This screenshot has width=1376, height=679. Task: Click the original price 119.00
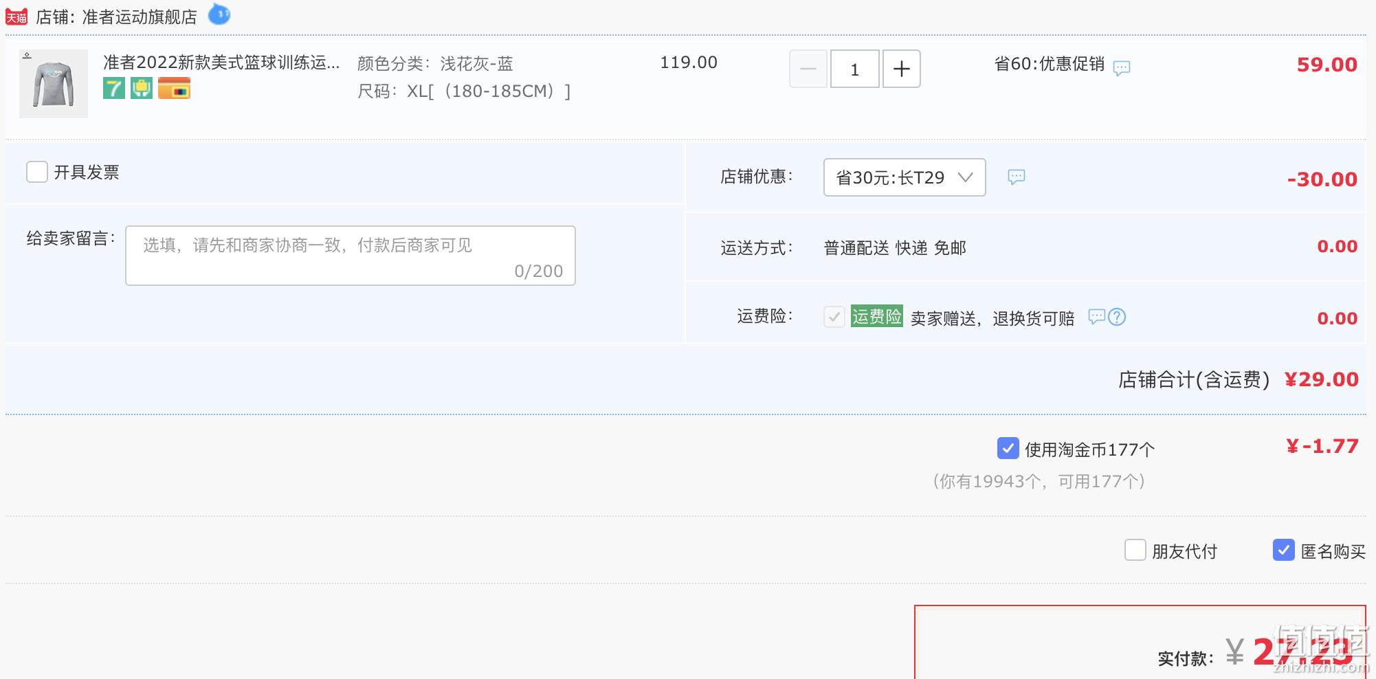(x=689, y=63)
